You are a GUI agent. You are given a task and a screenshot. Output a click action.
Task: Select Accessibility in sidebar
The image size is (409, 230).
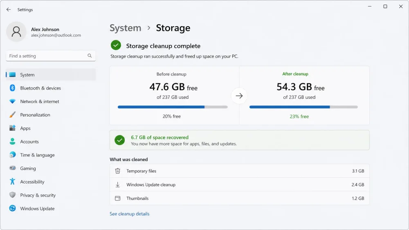[x=51, y=181]
